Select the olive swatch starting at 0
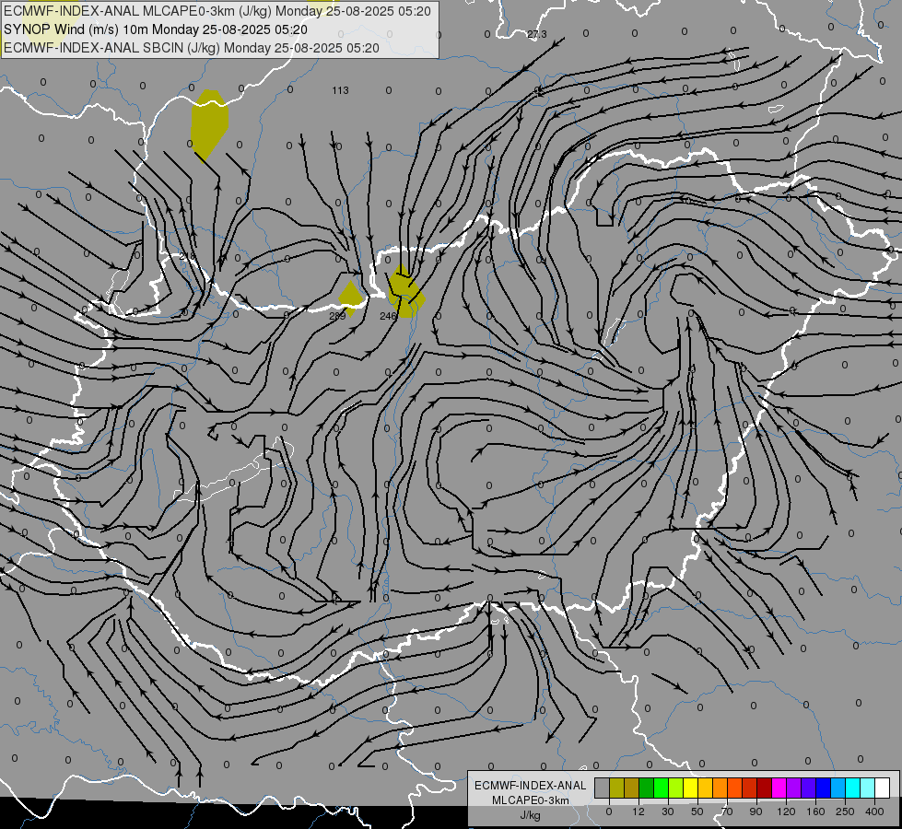902x829 pixels. 616,788
